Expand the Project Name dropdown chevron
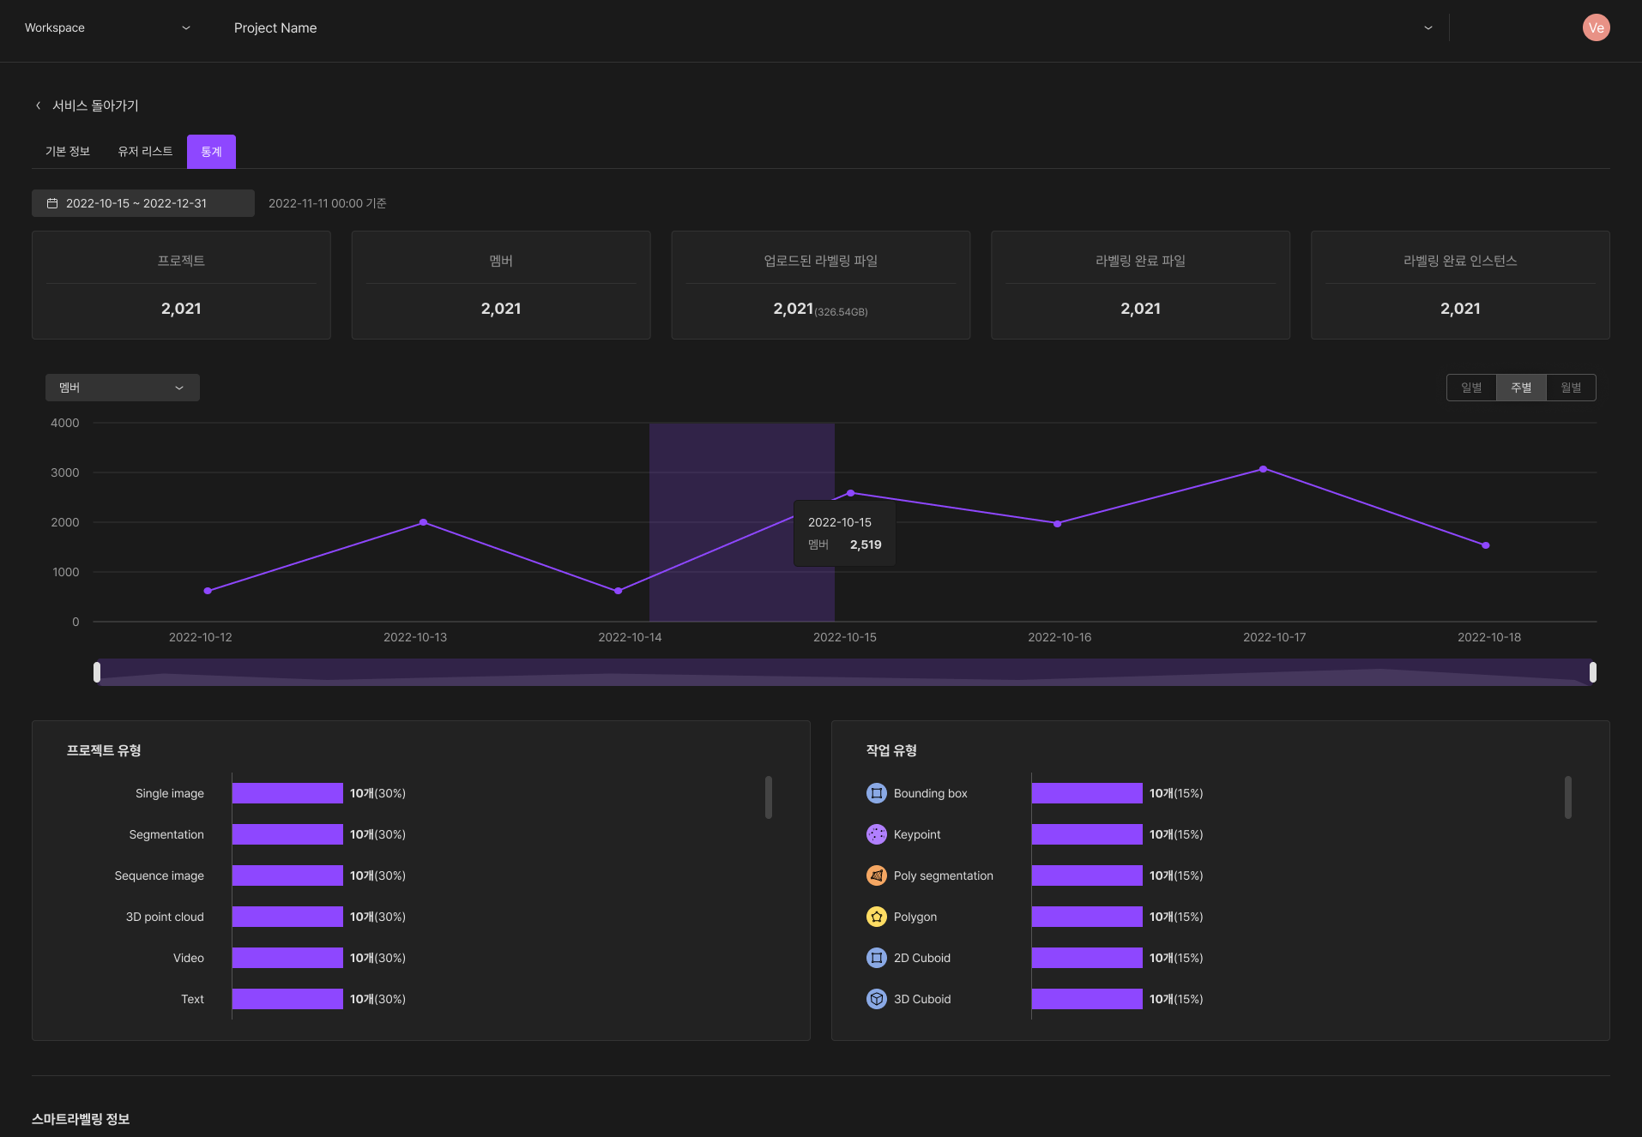Viewport: 1642px width, 1137px height. (1428, 27)
